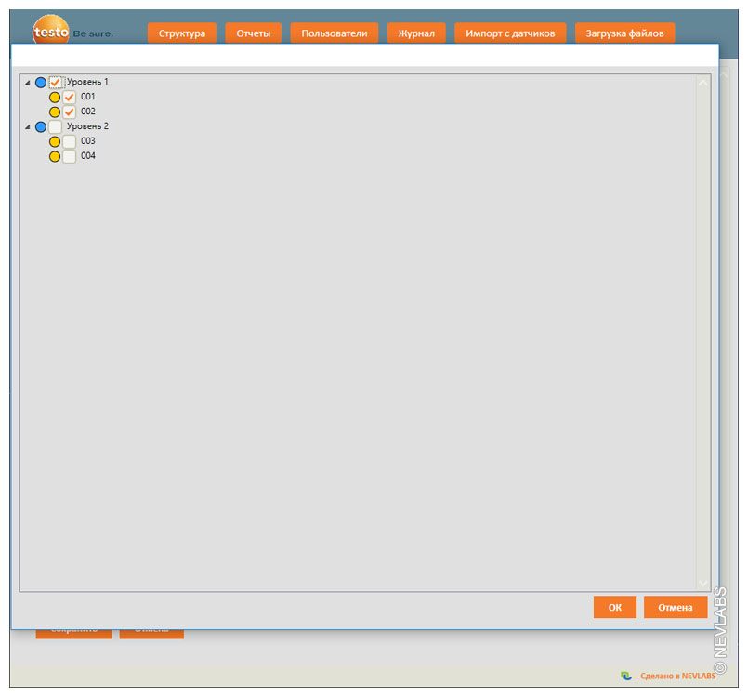Click the yellow circle icon for 003
The width and height of the screenshot is (748, 697).
55,142
